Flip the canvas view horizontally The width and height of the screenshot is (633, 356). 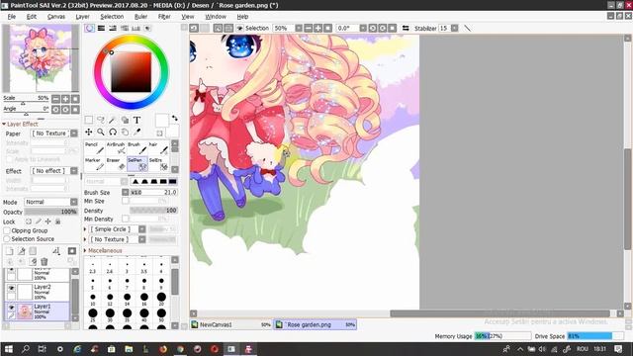click(406, 28)
